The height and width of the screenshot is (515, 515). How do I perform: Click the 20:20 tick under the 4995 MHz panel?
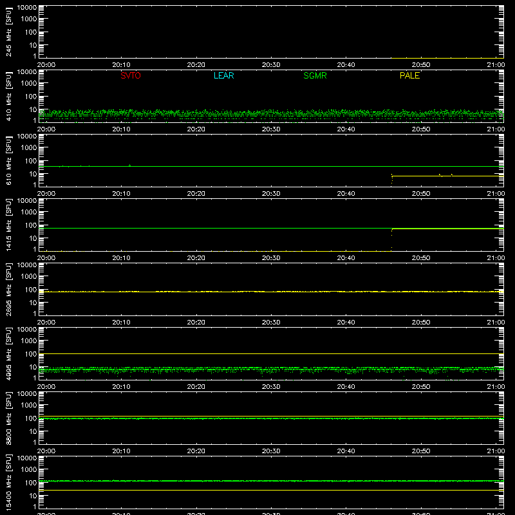click(x=196, y=387)
